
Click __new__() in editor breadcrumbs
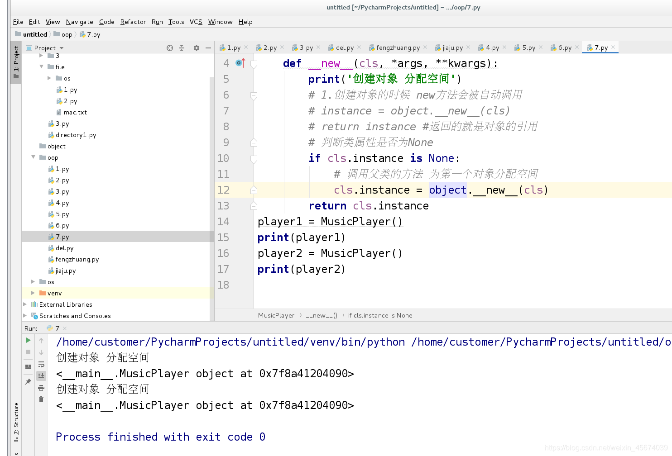[x=322, y=315]
